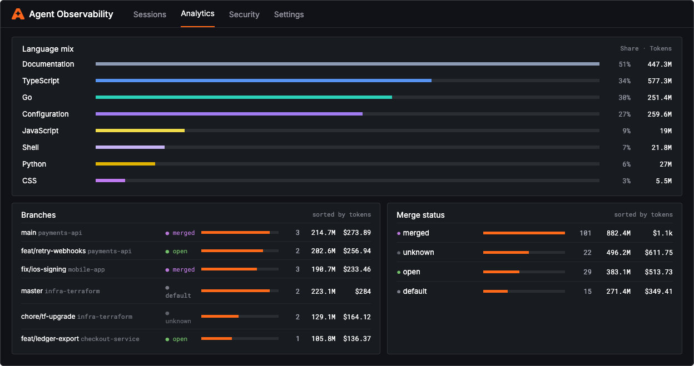This screenshot has height=366, width=694.
Task: Click the main branch token bar
Action: tap(240, 233)
